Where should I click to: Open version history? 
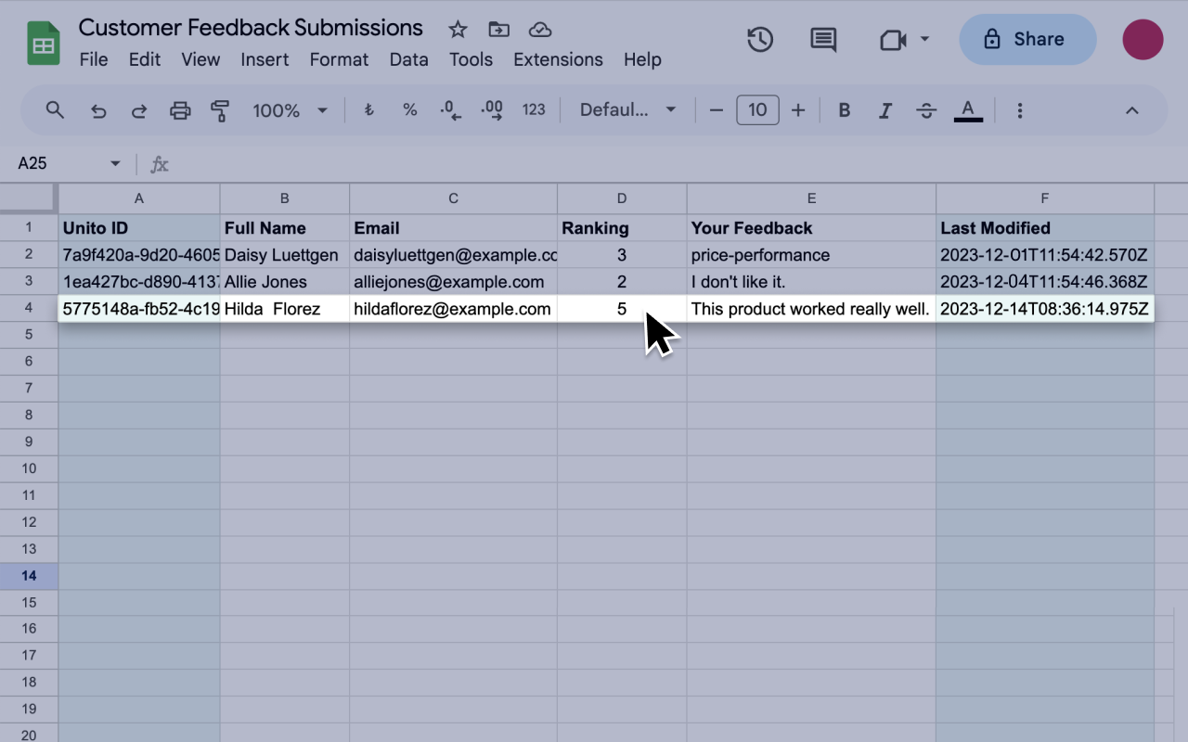coord(758,39)
